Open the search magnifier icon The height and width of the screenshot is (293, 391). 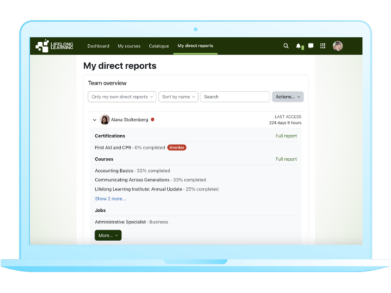coord(286,46)
